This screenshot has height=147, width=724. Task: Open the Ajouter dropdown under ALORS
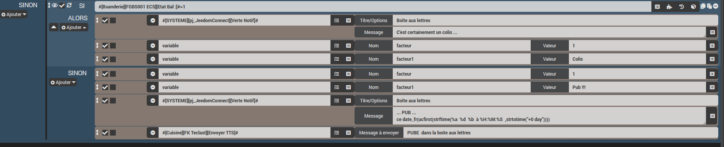[x=74, y=27]
